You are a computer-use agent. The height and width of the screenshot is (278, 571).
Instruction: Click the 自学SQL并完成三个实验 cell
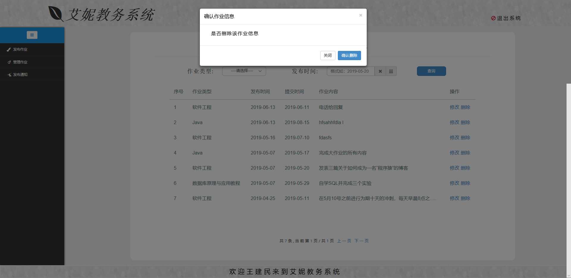(x=345, y=183)
